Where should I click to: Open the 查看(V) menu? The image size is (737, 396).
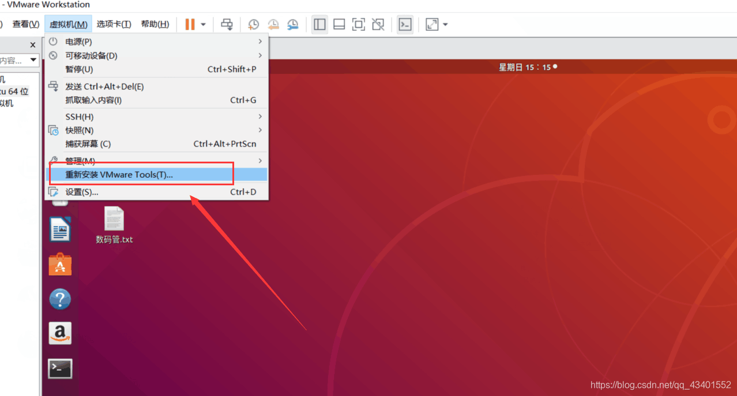pyautogui.click(x=26, y=24)
